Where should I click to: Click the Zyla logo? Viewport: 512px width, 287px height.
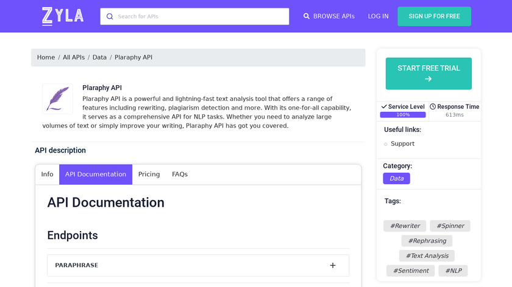click(x=63, y=16)
